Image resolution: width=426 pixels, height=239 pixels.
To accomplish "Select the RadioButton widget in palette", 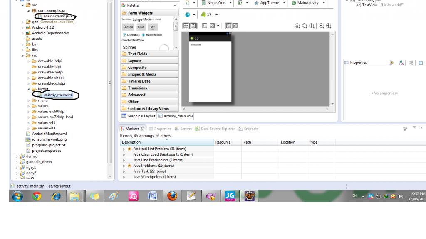I will pos(152,35).
